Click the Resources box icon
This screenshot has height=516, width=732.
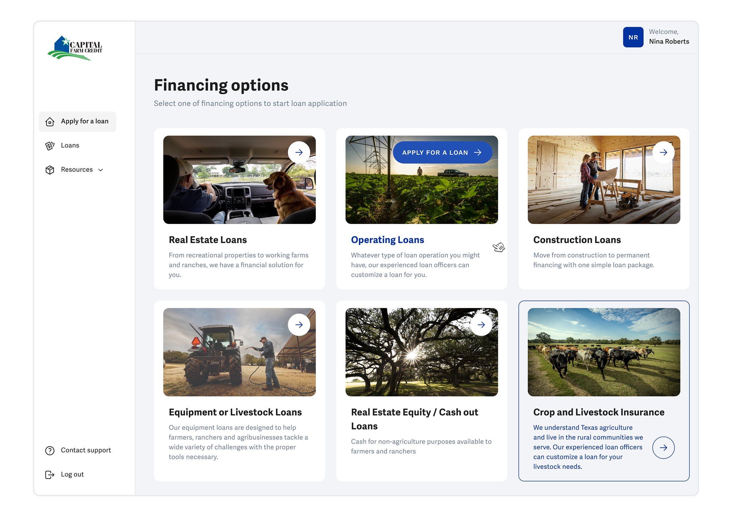tap(50, 170)
